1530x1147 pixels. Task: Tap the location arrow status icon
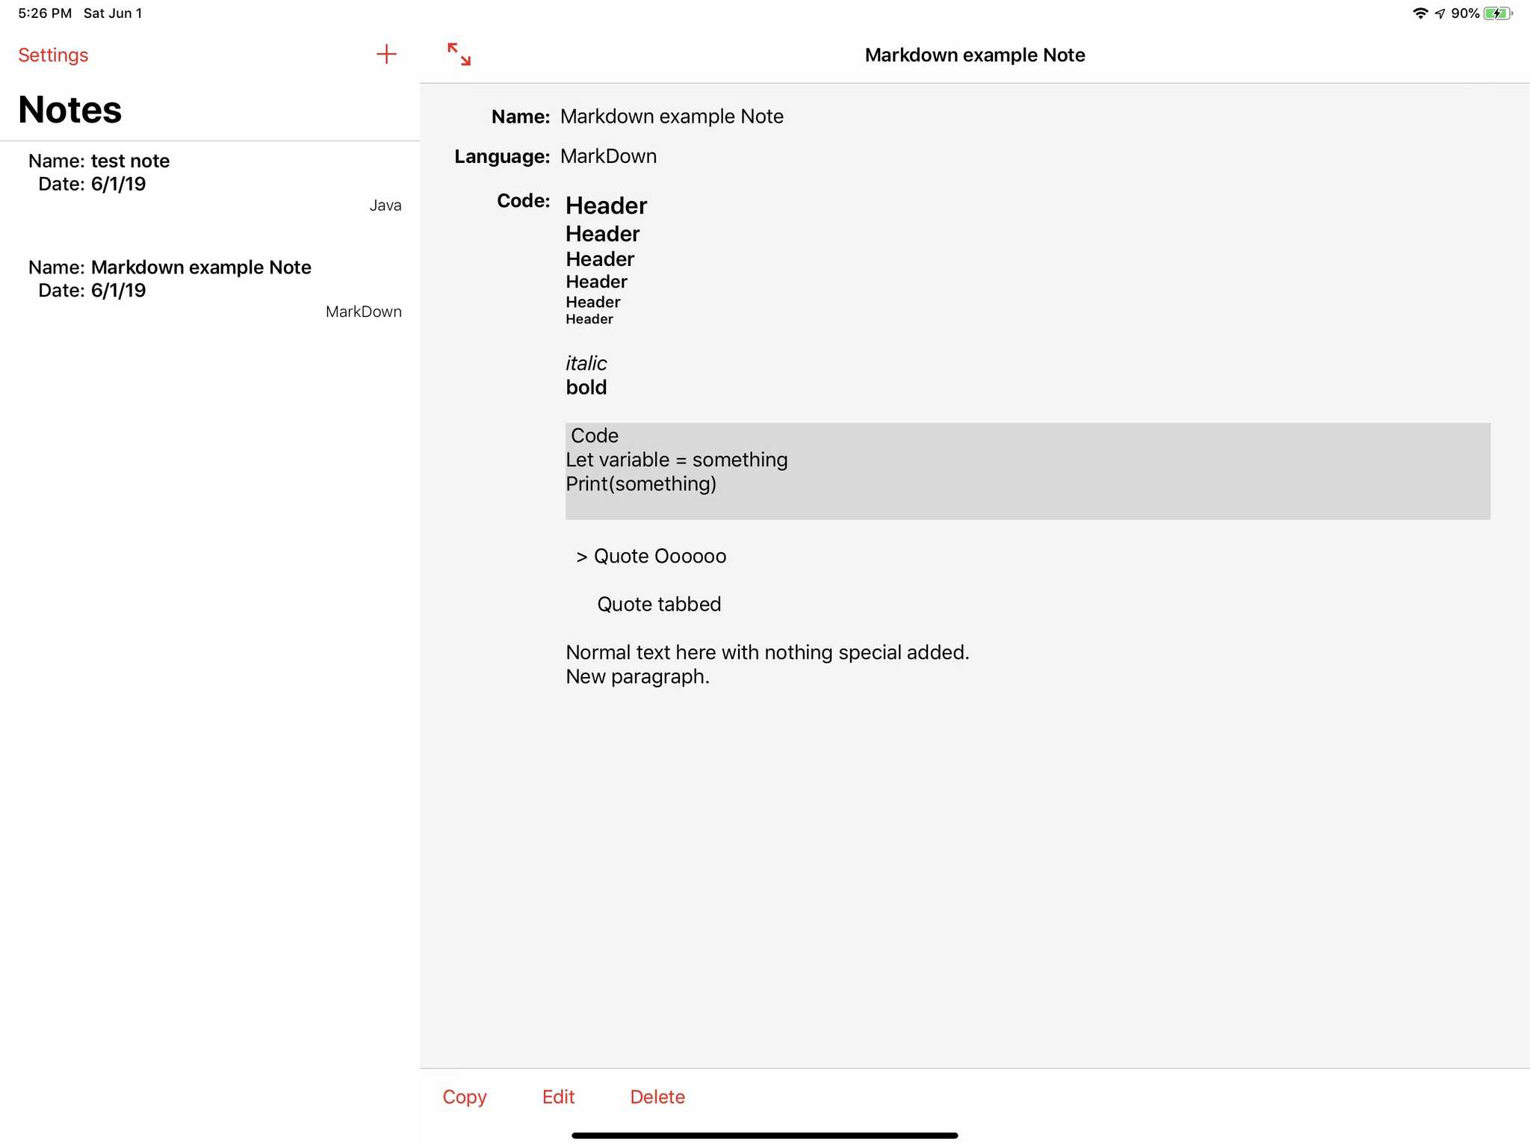[1440, 13]
